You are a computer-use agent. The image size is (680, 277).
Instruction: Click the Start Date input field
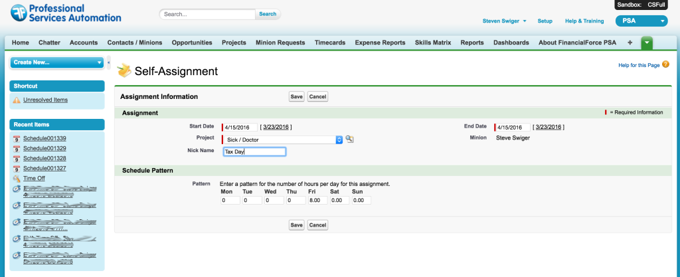[x=240, y=128]
